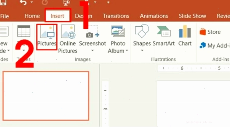Insert a Chart
The width and height of the screenshot is (230, 127).
pyautogui.click(x=185, y=36)
